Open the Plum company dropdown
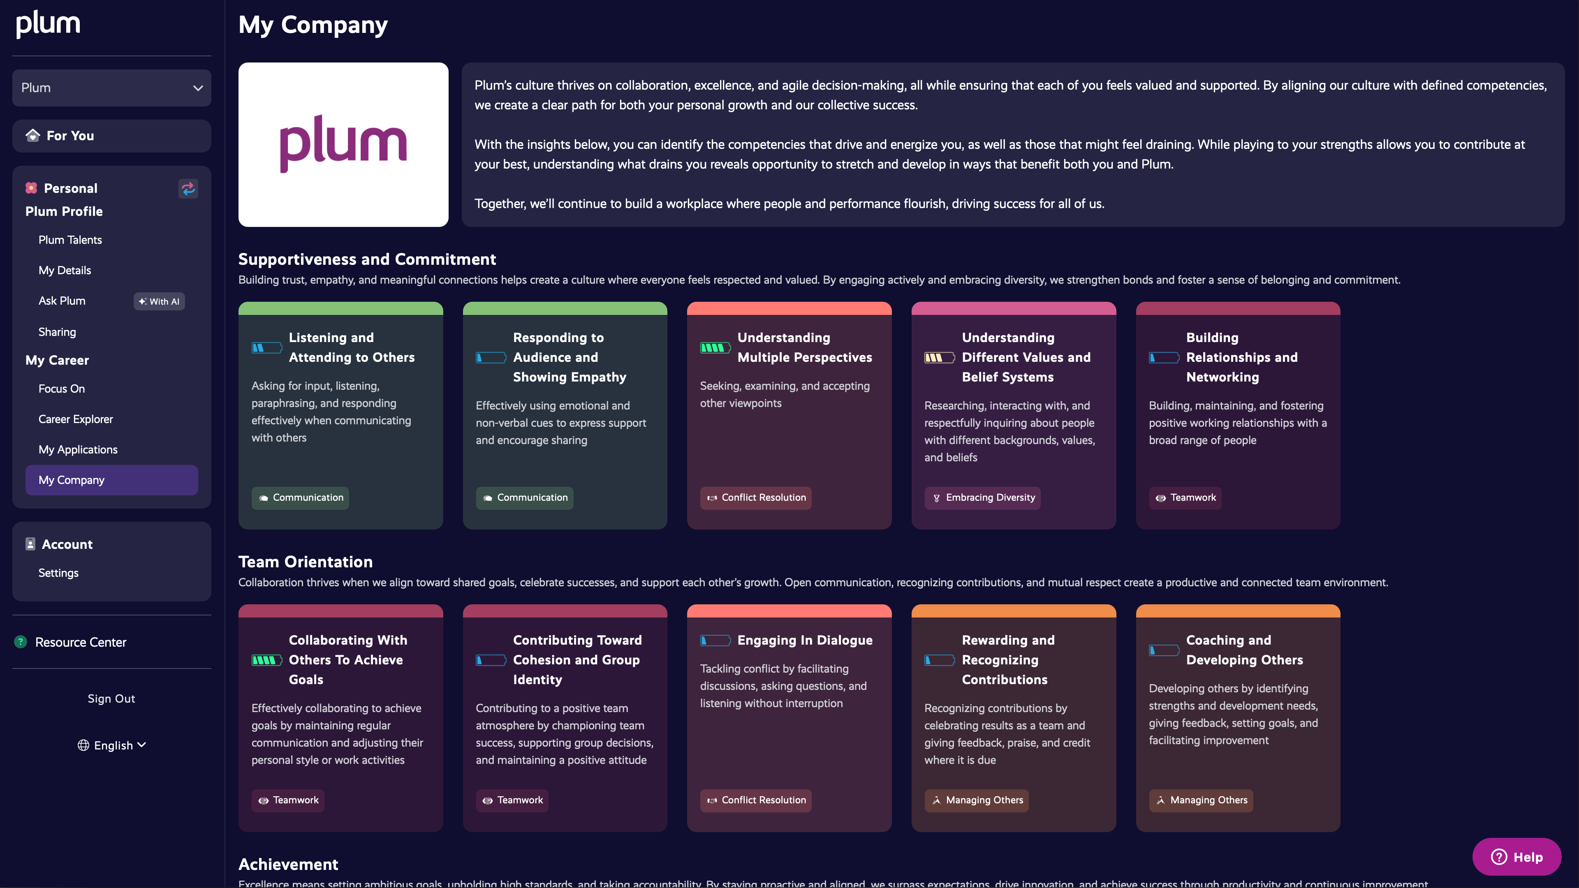The width and height of the screenshot is (1579, 888). [x=111, y=88]
